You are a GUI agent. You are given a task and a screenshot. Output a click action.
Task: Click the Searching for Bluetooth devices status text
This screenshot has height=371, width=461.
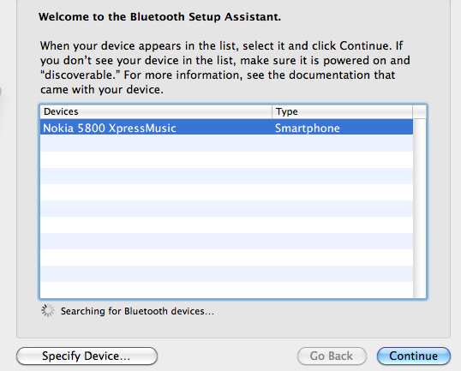click(x=137, y=311)
